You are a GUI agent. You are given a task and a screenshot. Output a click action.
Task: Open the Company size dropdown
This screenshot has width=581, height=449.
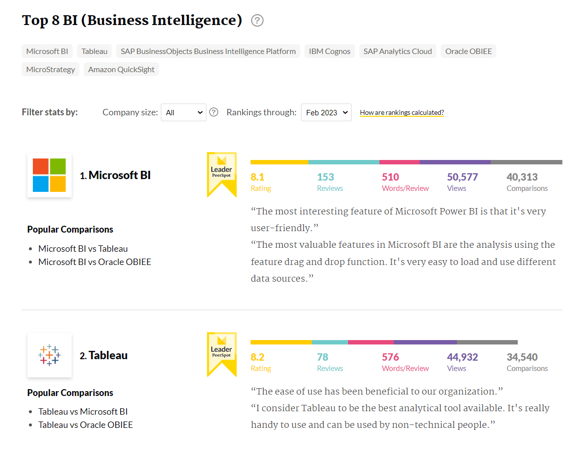pyautogui.click(x=183, y=112)
